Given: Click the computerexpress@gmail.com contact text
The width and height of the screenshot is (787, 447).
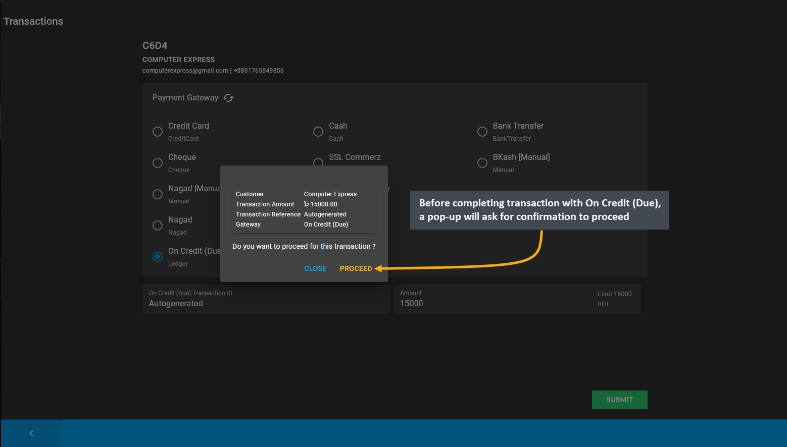Looking at the screenshot, I should 185,71.
